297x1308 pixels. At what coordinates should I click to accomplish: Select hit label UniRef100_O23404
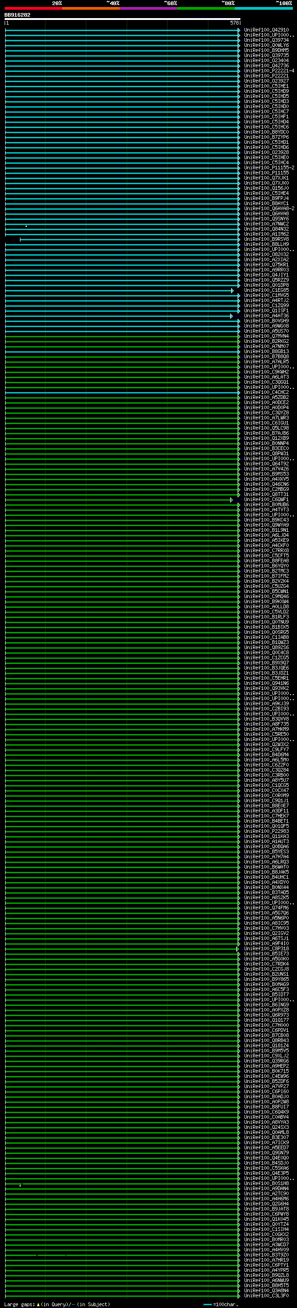[266, 60]
